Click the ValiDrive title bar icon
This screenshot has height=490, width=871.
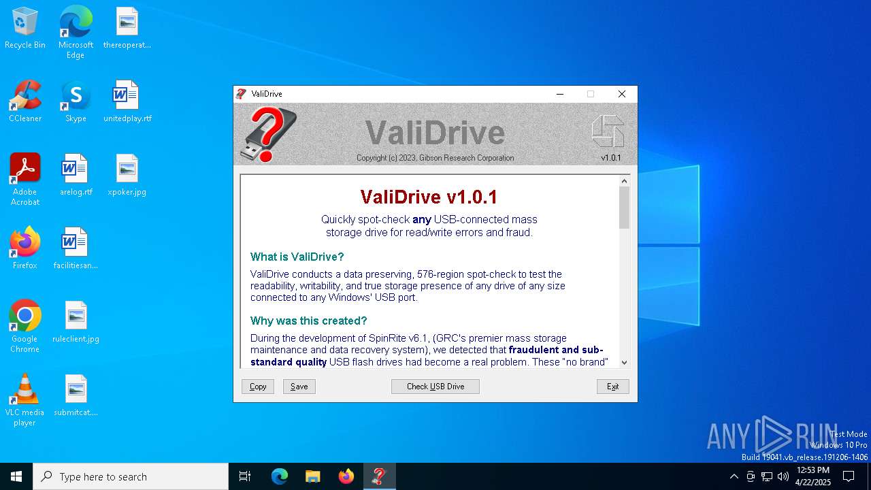[x=241, y=94]
